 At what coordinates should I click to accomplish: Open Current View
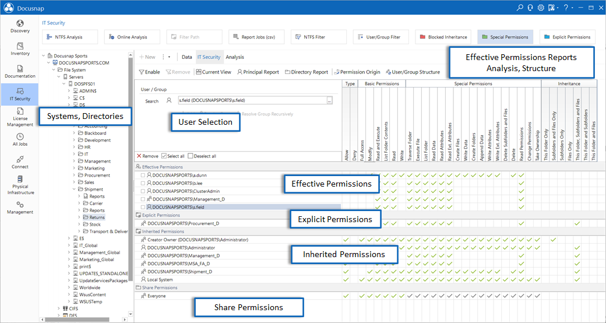click(x=214, y=72)
